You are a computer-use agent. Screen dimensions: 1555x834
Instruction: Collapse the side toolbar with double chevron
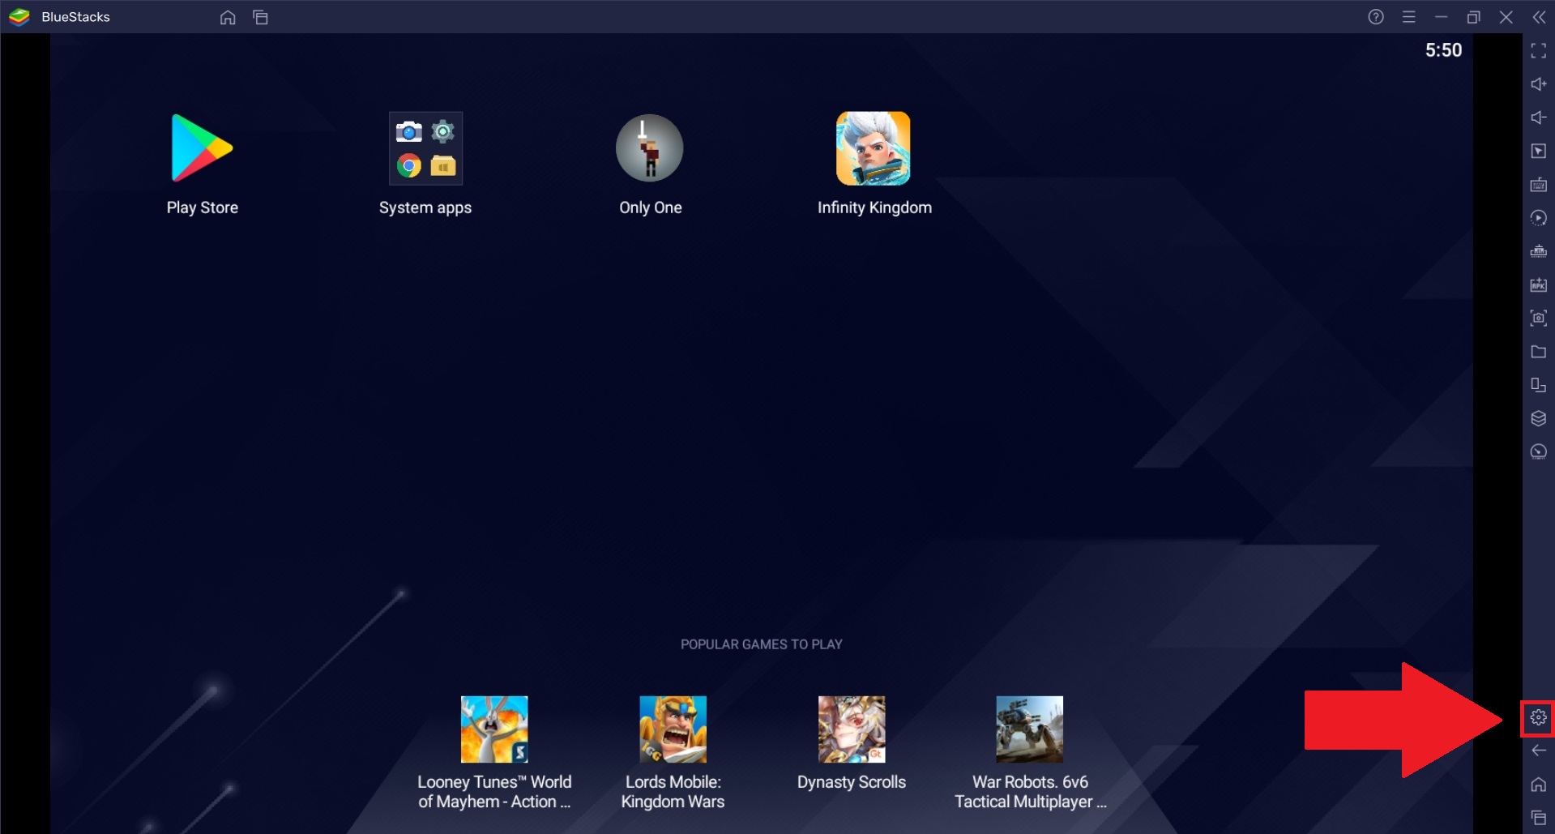point(1539,17)
